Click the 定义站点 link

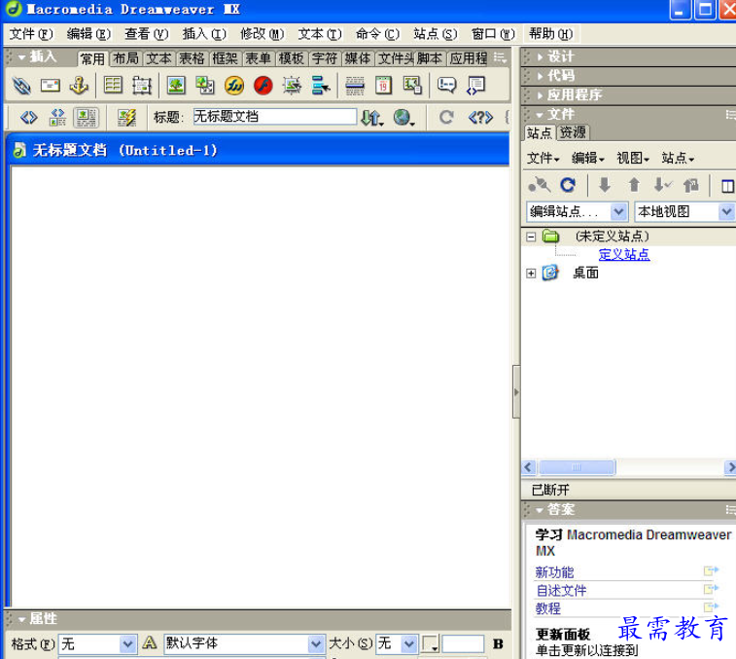click(624, 254)
